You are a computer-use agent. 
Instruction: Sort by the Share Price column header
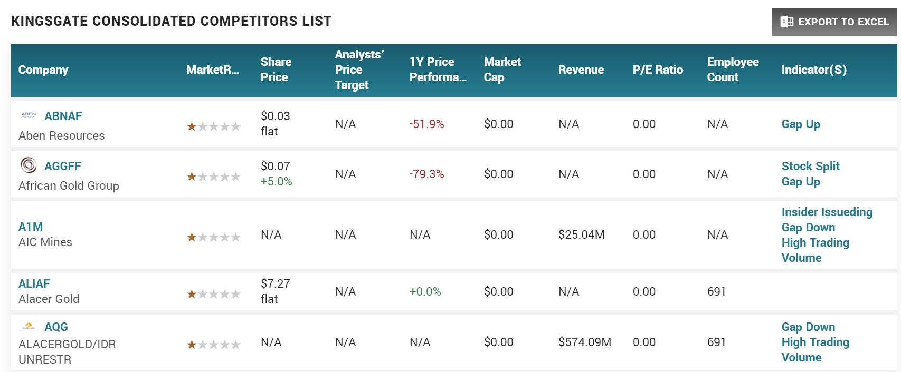(x=276, y=70)
